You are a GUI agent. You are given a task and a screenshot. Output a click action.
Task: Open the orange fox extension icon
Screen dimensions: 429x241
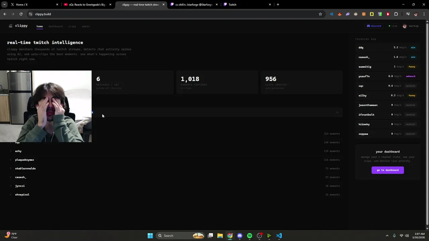click(x=340, y=14)
